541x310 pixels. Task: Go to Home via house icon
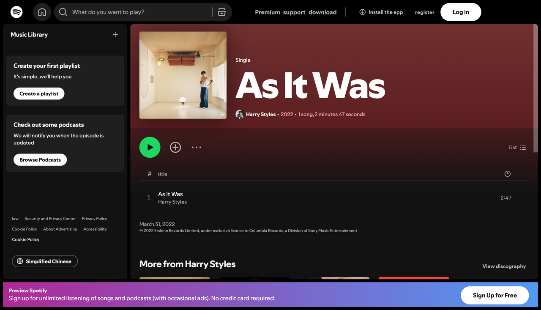click(42, 12)
